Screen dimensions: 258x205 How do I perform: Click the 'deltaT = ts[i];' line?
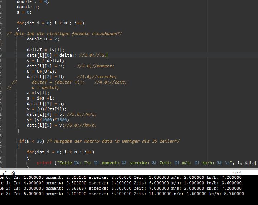pos(45,50)
